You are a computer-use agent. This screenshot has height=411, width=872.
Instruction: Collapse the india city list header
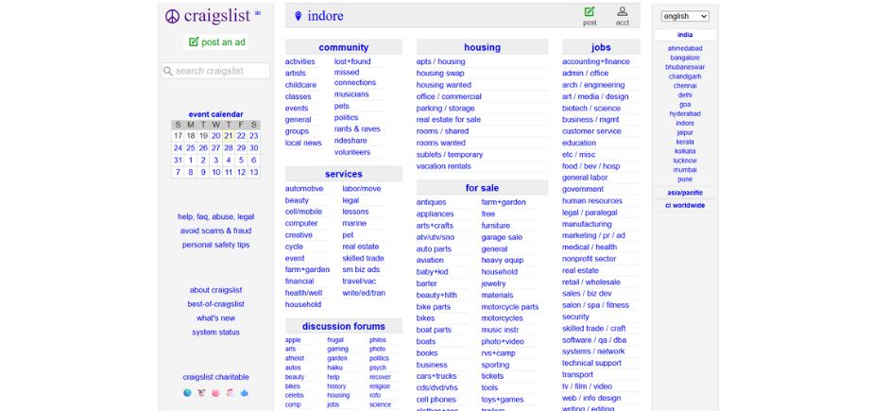(685, 35)
